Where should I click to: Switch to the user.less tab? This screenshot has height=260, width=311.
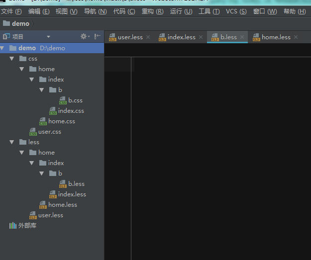click(130, 37)
